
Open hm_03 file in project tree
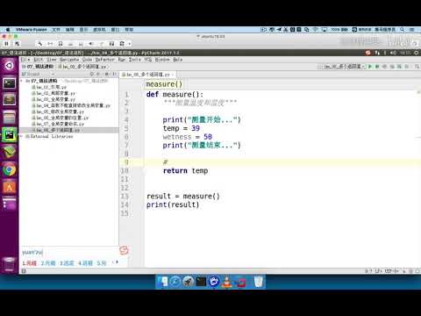tap(54, 99)
